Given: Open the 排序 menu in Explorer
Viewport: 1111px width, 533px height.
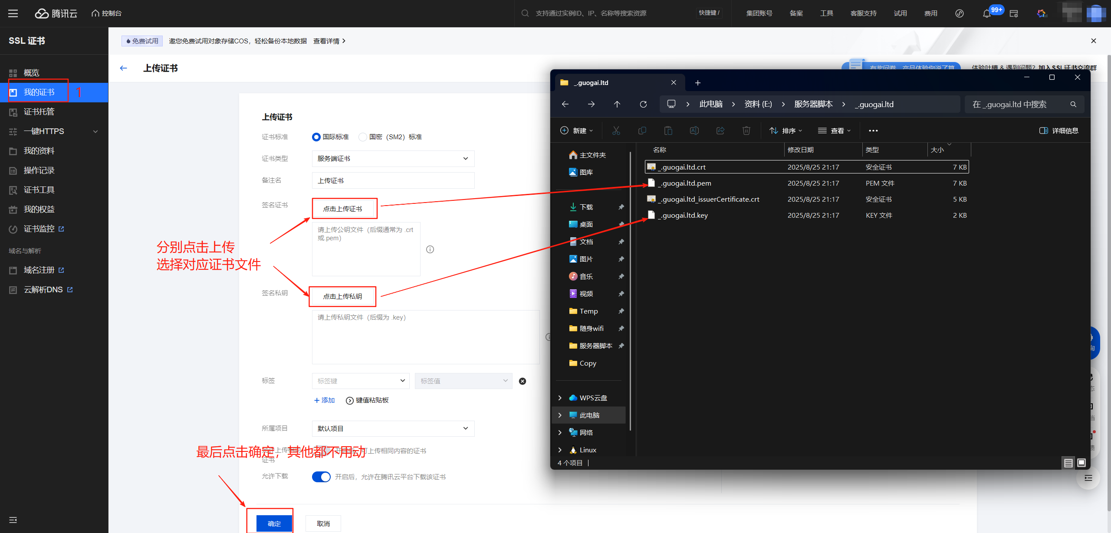Looking at the screenshot, I should pos(786,131).
